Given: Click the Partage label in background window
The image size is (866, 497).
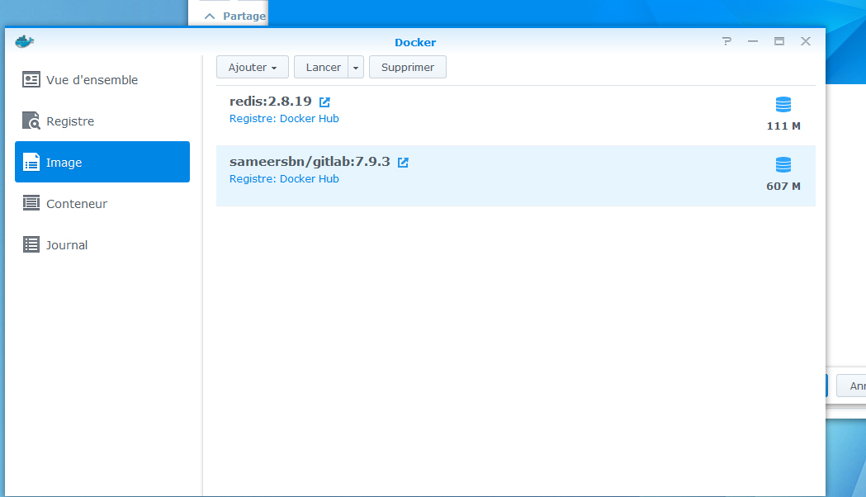Looking at the screenshot, I should click(244, 16).
